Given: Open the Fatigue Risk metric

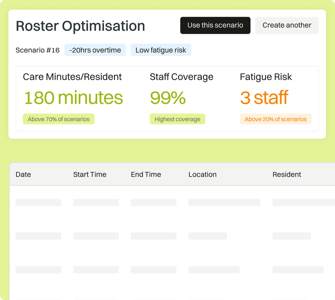Looking at the screenshot, I should 266,77.
